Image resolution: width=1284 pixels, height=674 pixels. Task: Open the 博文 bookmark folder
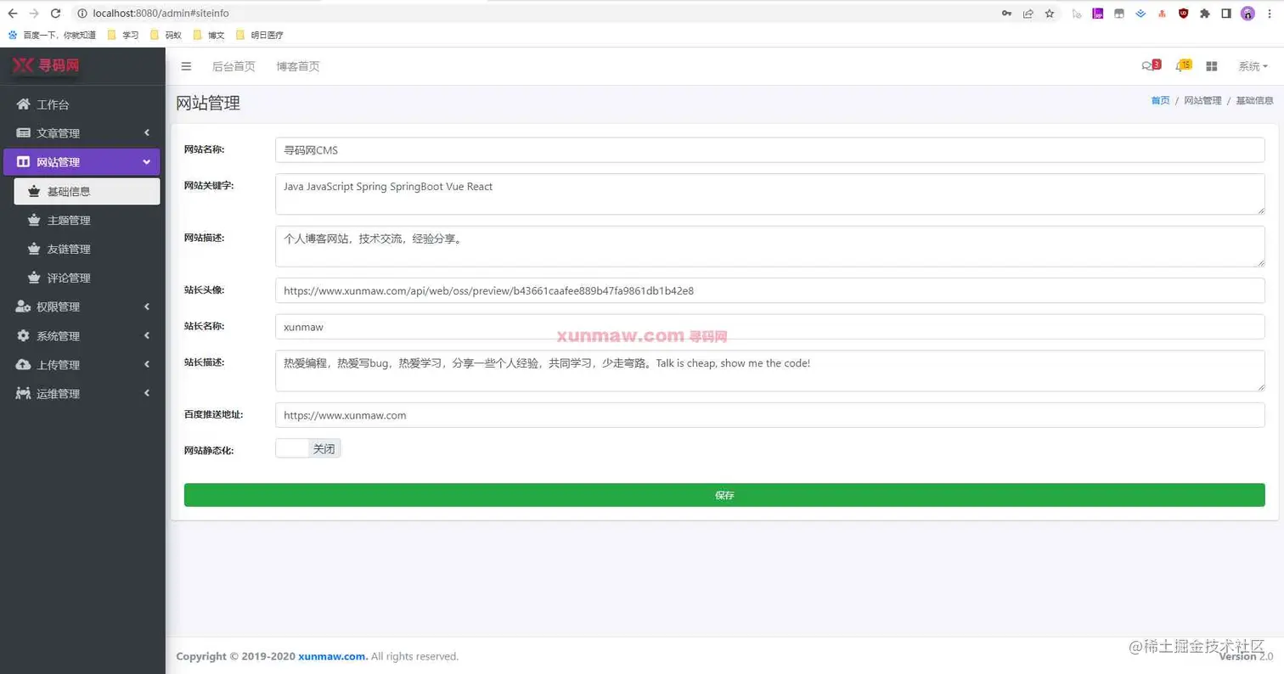click(209, 36)
